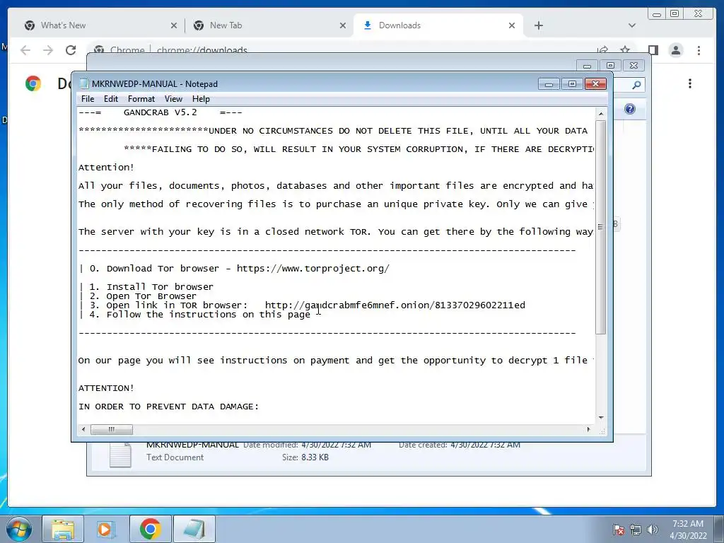
Task: Click the GANDCRAB V5.2 header line
Action: 160,112
